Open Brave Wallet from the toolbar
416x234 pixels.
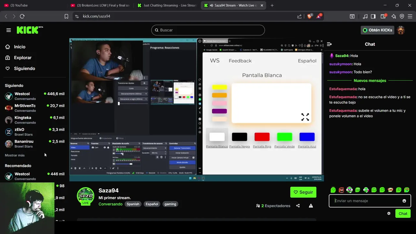tap(383, 16)
